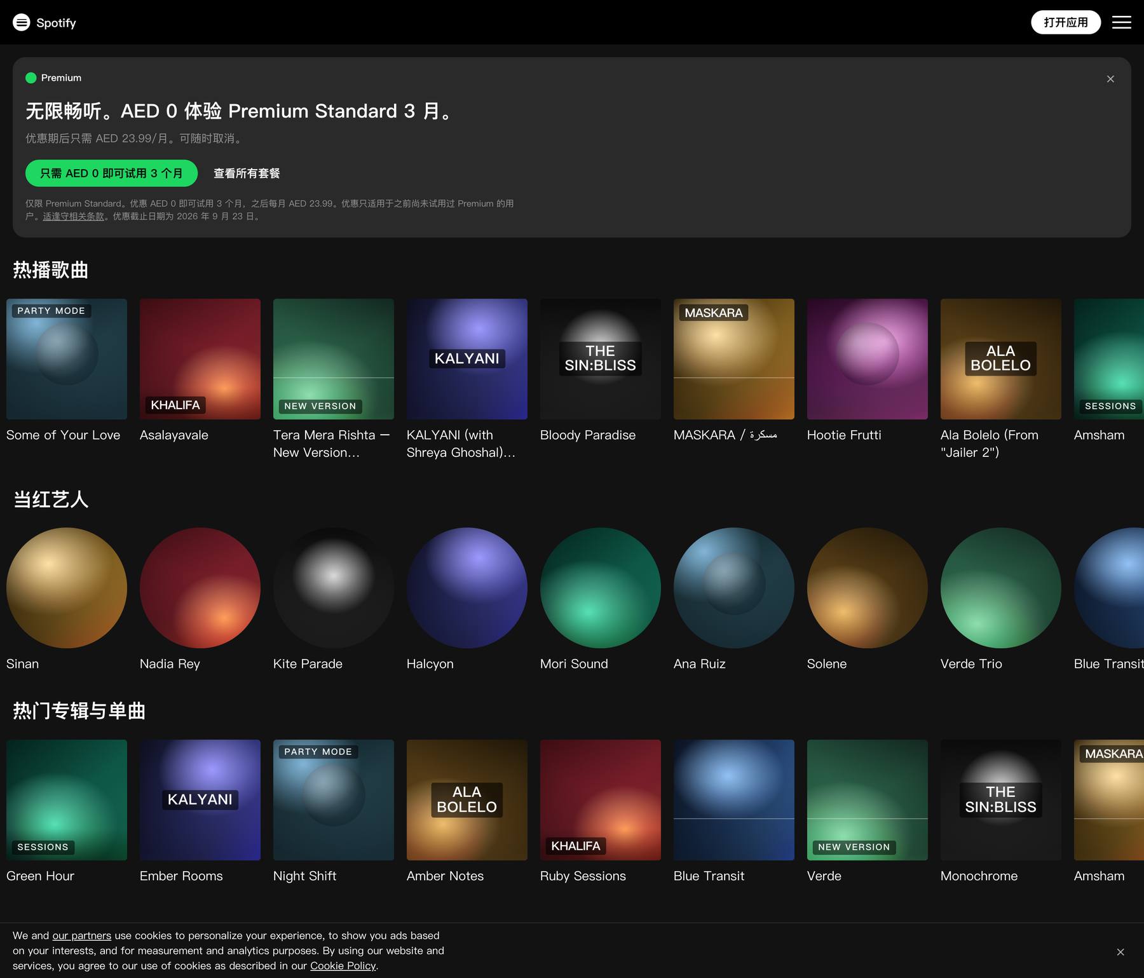This screenshot has height=978, width=1144.
Task: Open the Night Shift album cover
Action: [x=334, y=800]
